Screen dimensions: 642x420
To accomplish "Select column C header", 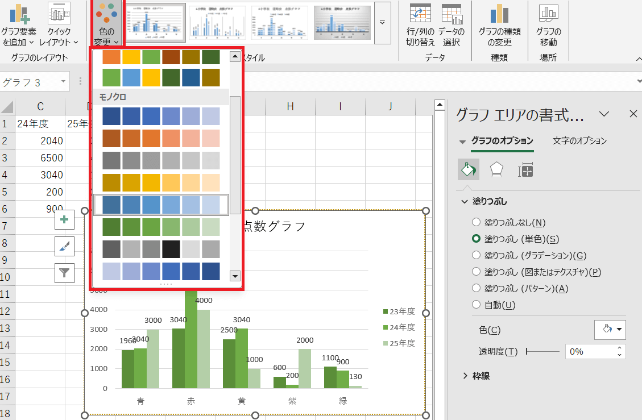I will [40, 106].
